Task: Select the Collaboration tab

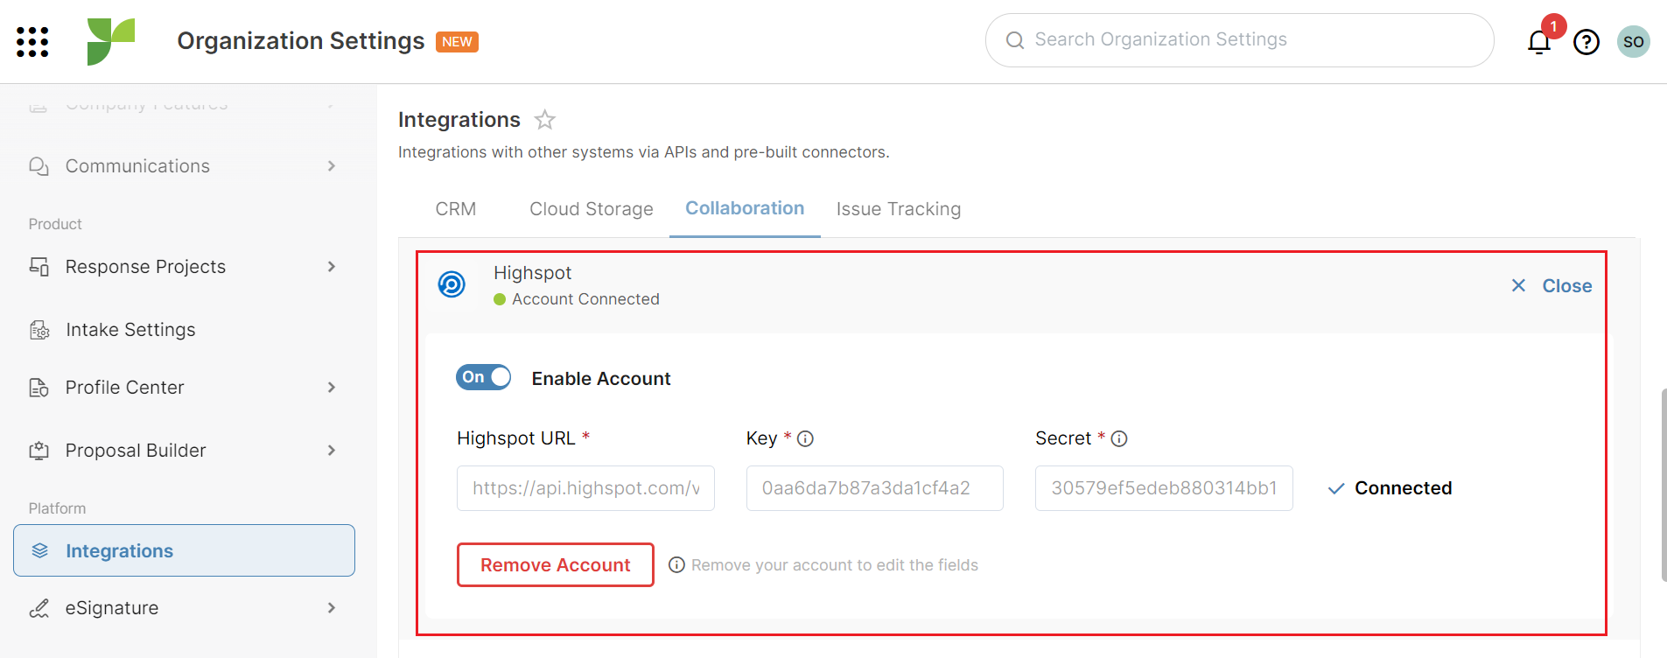Action: pos(745,208)
